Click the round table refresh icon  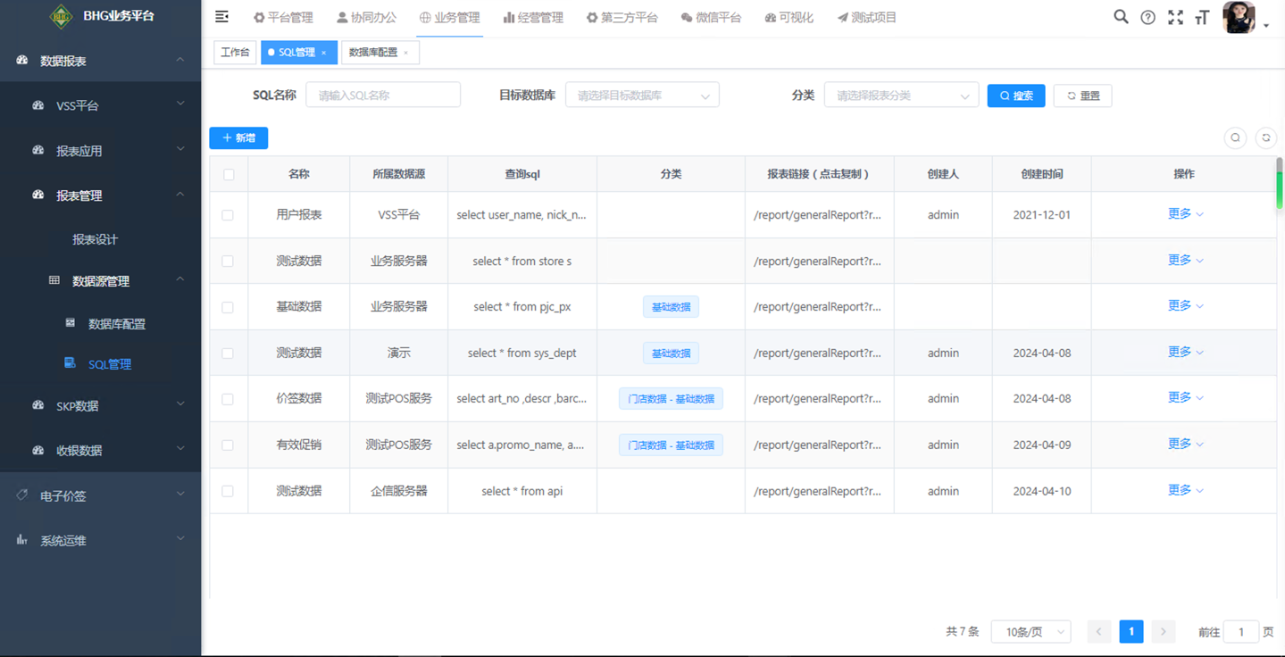click(1265, 137)
